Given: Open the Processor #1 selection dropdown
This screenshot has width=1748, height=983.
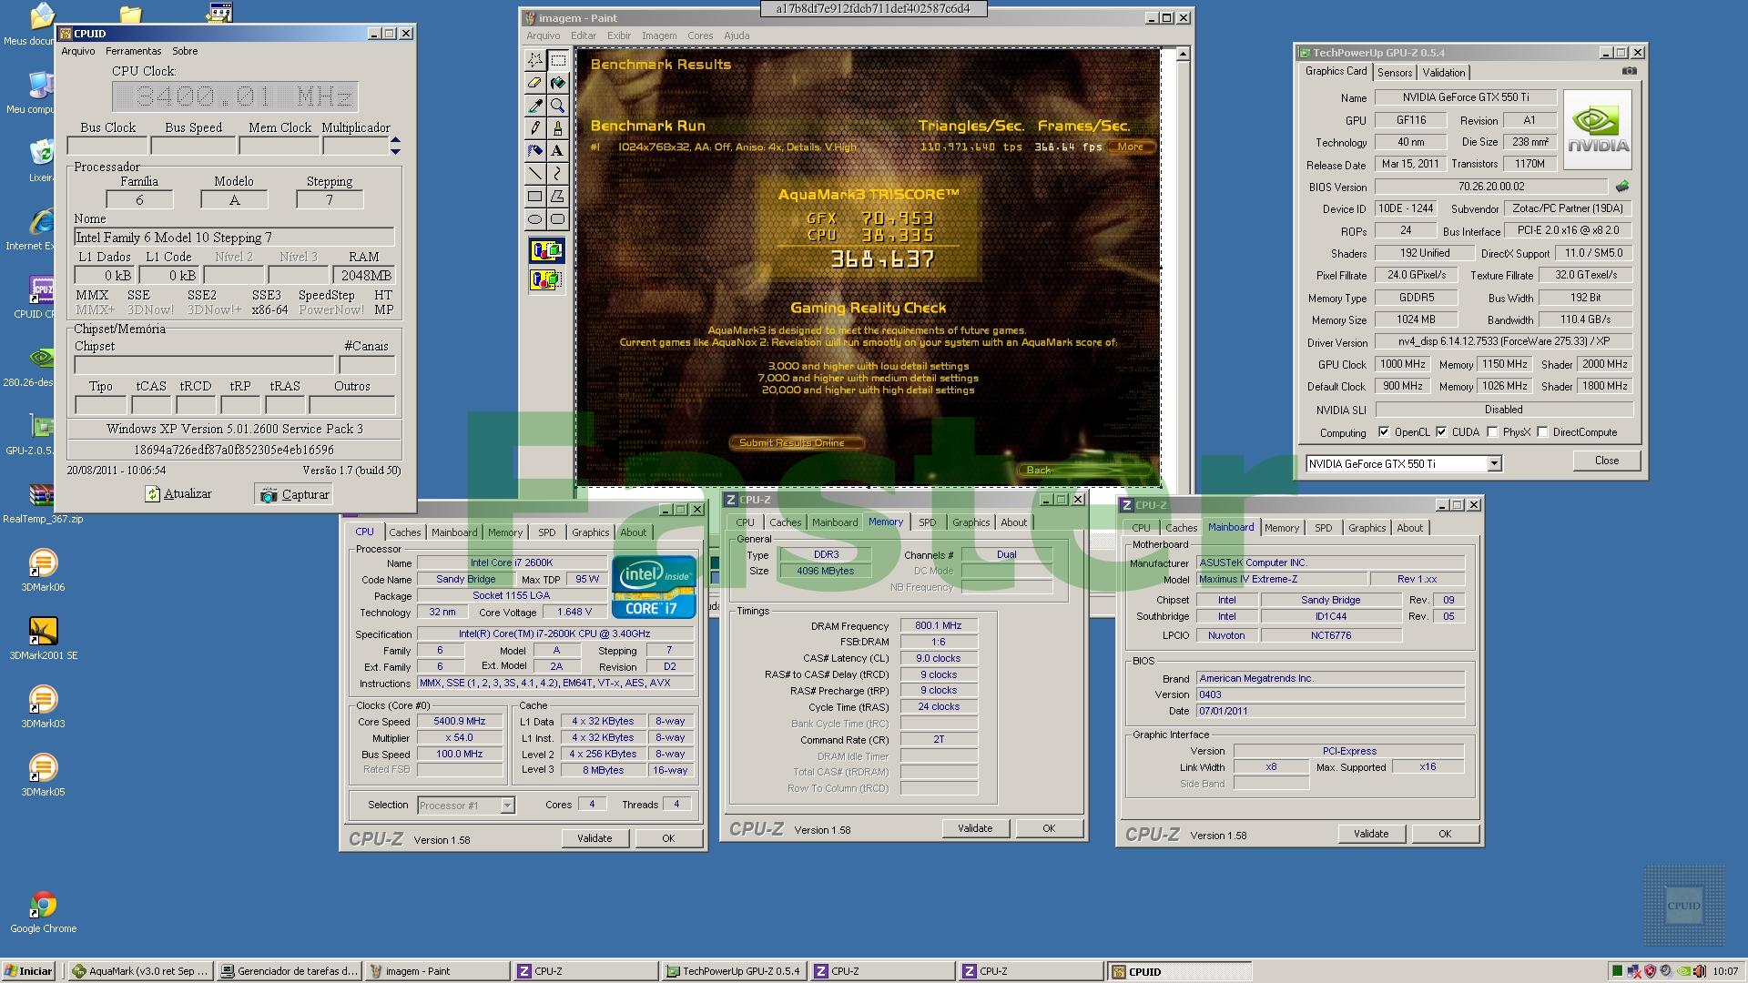Looking at the screenshot, I should [x=507, y=806].
